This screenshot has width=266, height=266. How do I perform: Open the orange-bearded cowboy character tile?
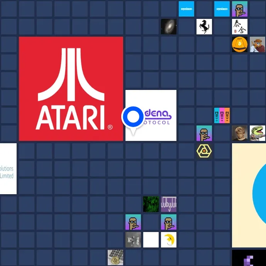click(258, 44)
